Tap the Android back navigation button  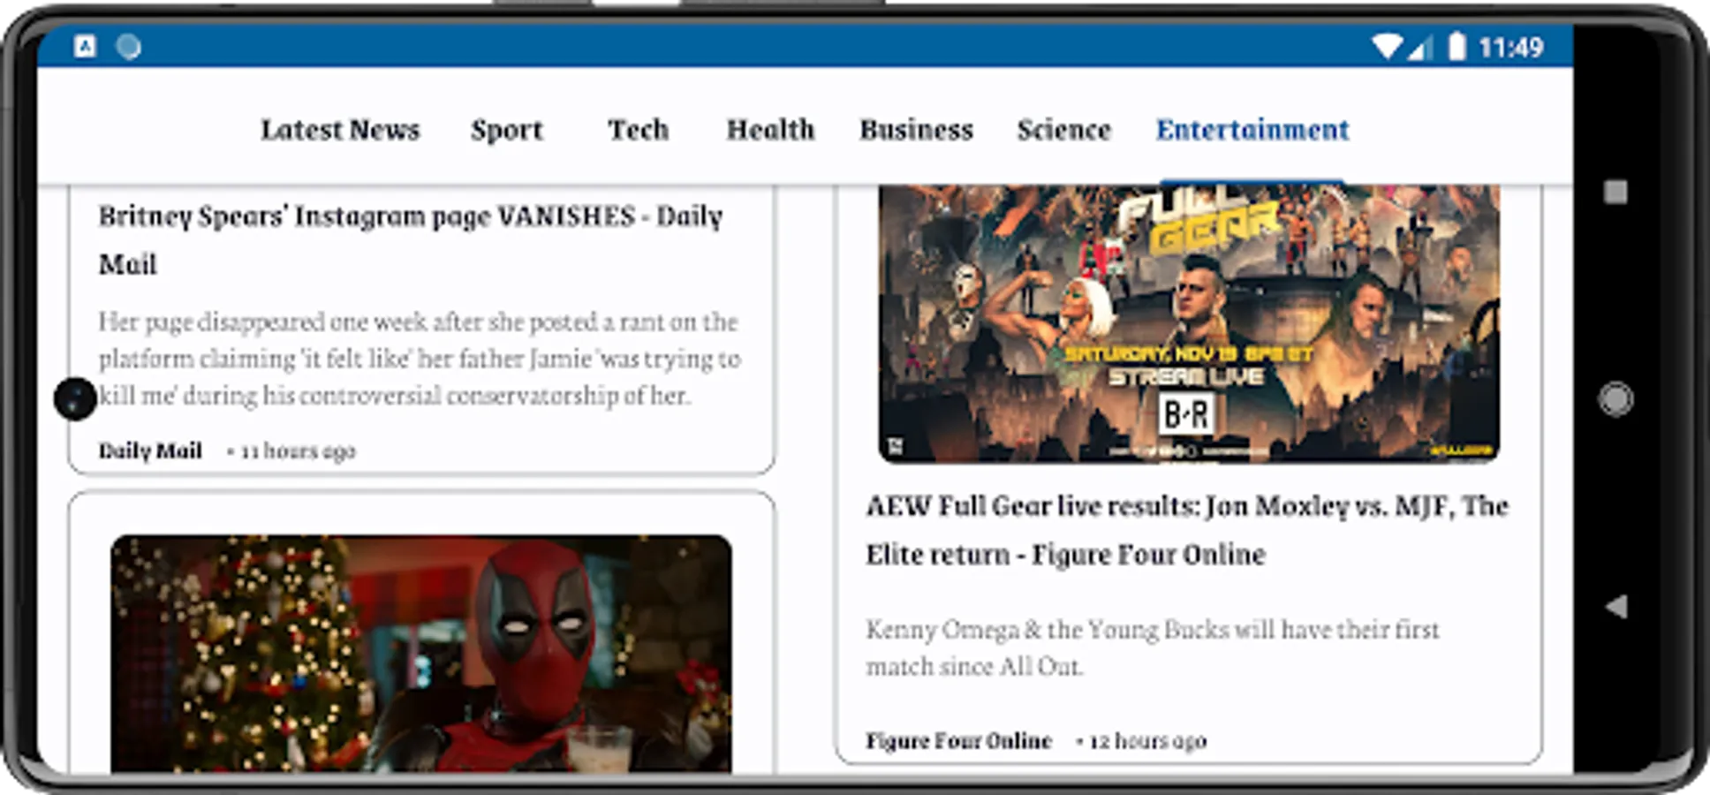pyautogui.click(x=1616, y=606)
